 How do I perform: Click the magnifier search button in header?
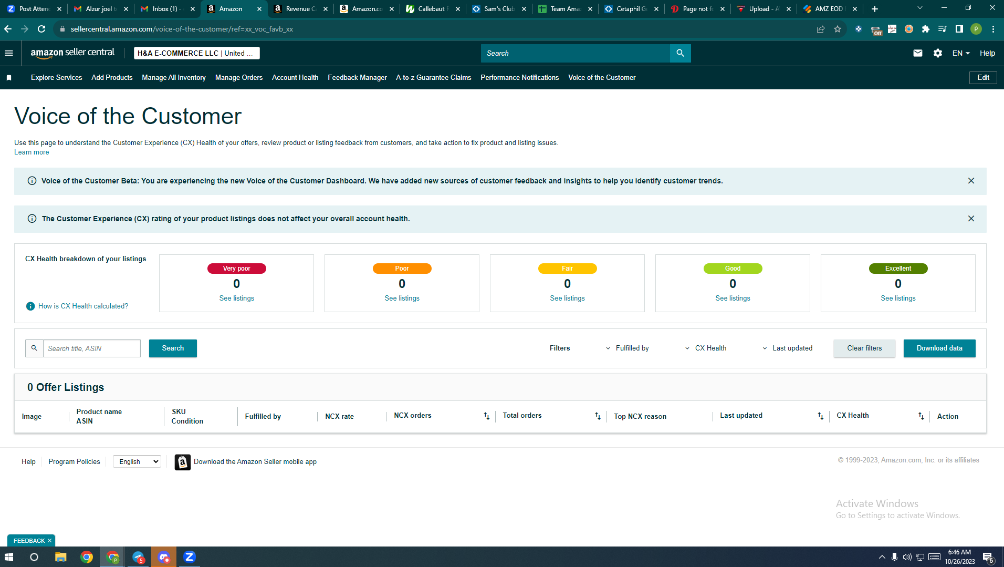(x=680, y=53)
